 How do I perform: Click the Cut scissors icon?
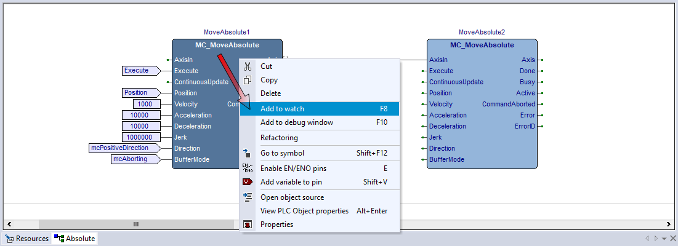pos(248,66)
